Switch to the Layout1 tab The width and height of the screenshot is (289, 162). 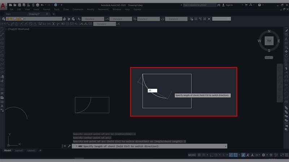(x=19, y=150)
